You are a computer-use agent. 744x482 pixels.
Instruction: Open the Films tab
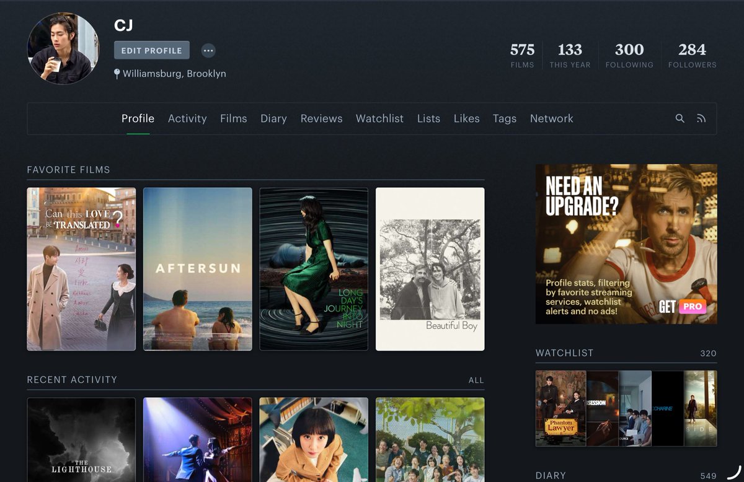(x=234, y=118)
